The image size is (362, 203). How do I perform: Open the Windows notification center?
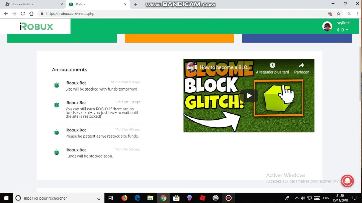click(355, 198)
